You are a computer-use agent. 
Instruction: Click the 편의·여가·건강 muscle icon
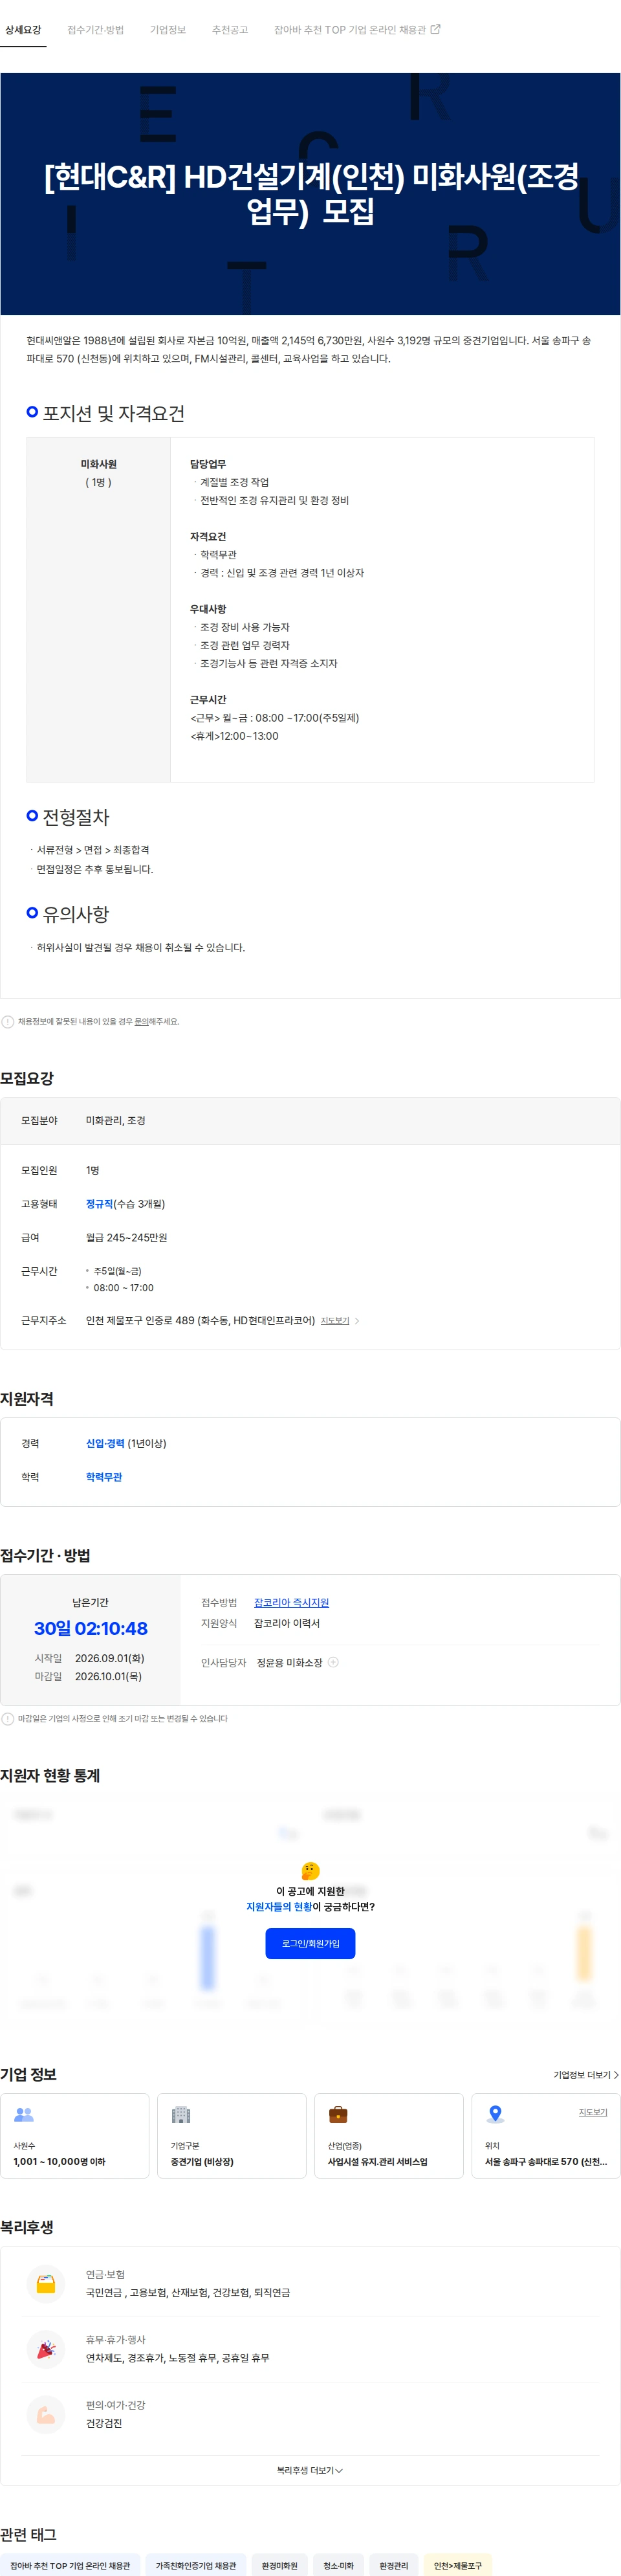(46, 2415)
